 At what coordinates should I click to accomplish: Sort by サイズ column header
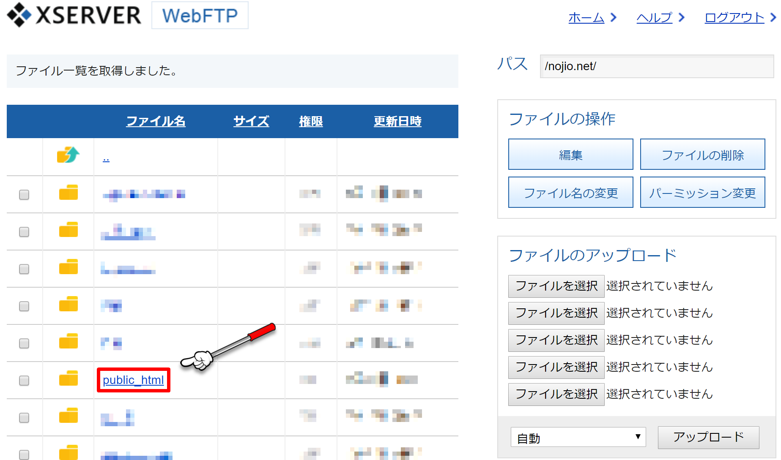(x=251, y=121)
